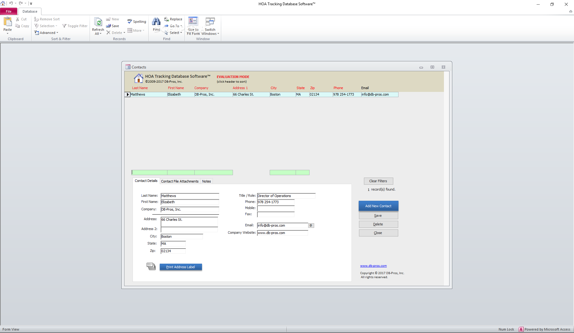Click the address label printer icon
This screenshot has height=333, width=574.
point(151,266)
